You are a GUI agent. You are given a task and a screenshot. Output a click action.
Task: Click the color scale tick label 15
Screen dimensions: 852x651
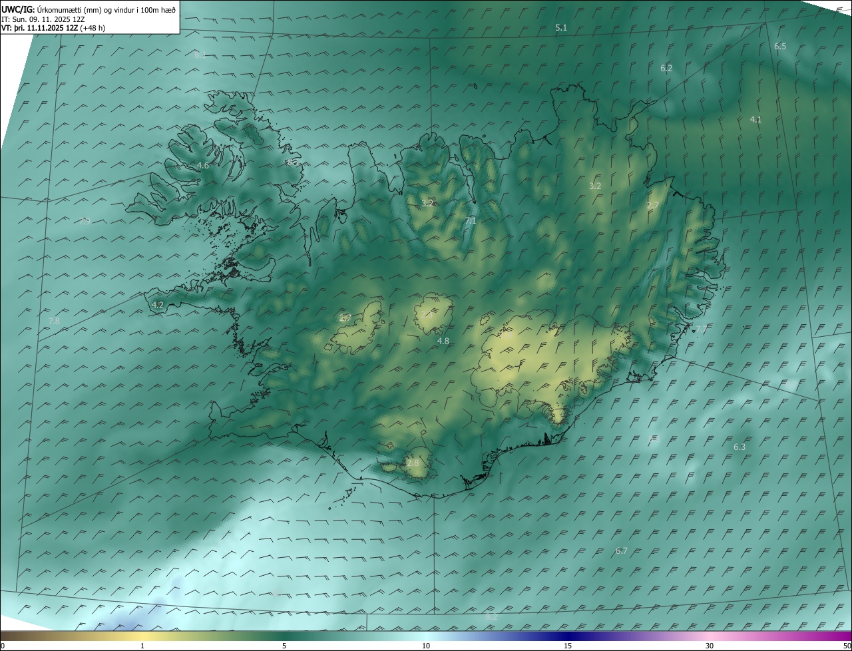pyautogui.click(x=568, y=646)
